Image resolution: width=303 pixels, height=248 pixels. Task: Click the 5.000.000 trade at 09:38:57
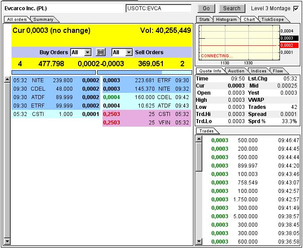click(251, 216)
